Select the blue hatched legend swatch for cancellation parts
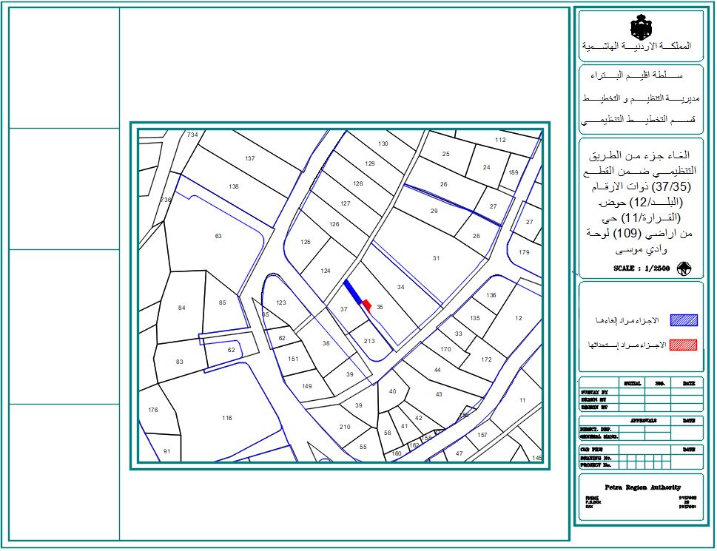The image size is (717, 551). click(x=683, y=320)
